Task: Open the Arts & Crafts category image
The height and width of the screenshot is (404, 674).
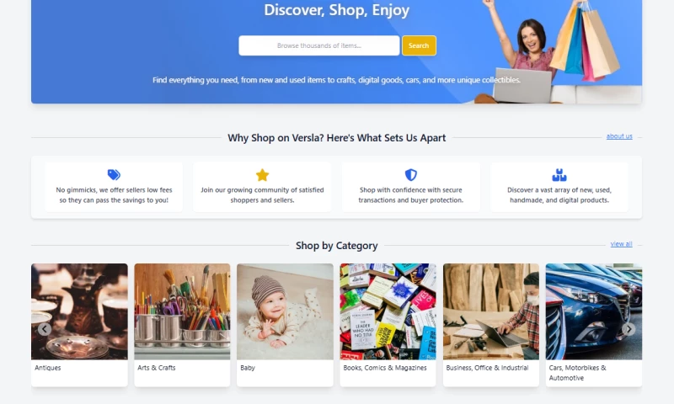Action: (182, 311)
